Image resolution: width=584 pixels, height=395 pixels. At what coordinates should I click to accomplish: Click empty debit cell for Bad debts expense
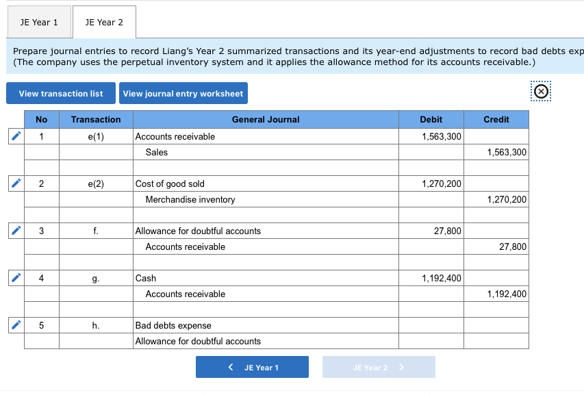point(431,325)
